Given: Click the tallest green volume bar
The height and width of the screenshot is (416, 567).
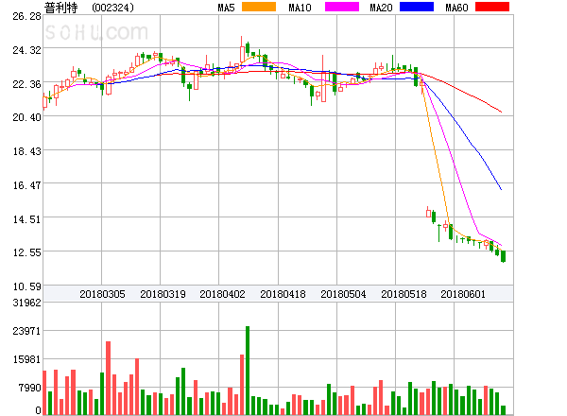Looking at the screenshot, I should click(x=248, y=371).
